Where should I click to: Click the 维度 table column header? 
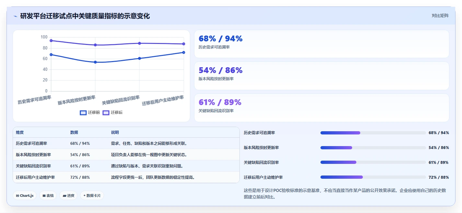coord(20,133)
